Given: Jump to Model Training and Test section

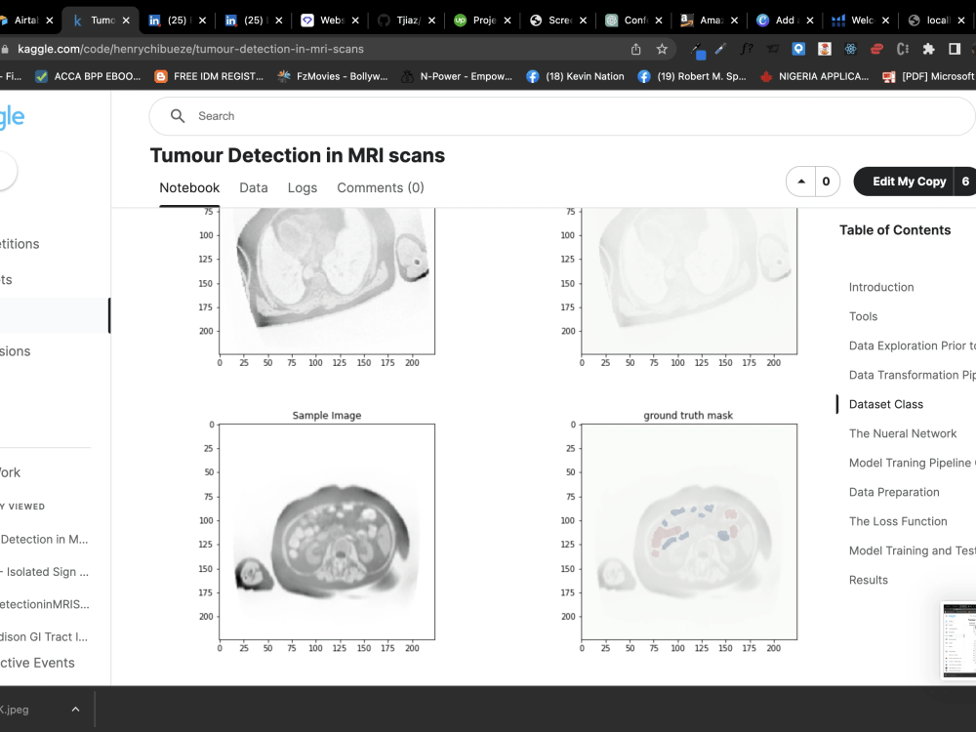Looking at the screenshot, I should [x=912, y=550].
